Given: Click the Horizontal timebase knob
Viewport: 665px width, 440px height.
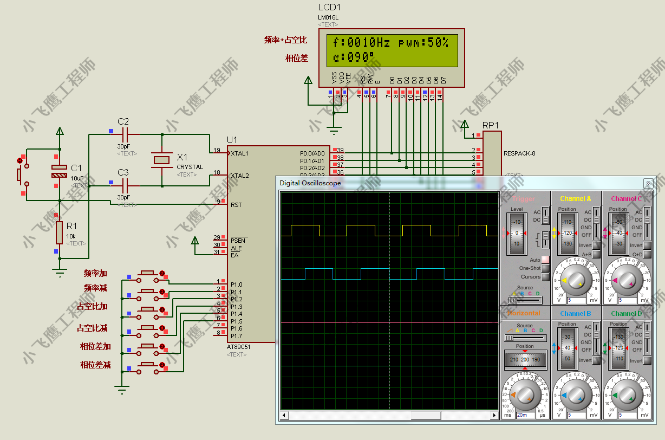Looking at the screenshot, I should (524, 396).
